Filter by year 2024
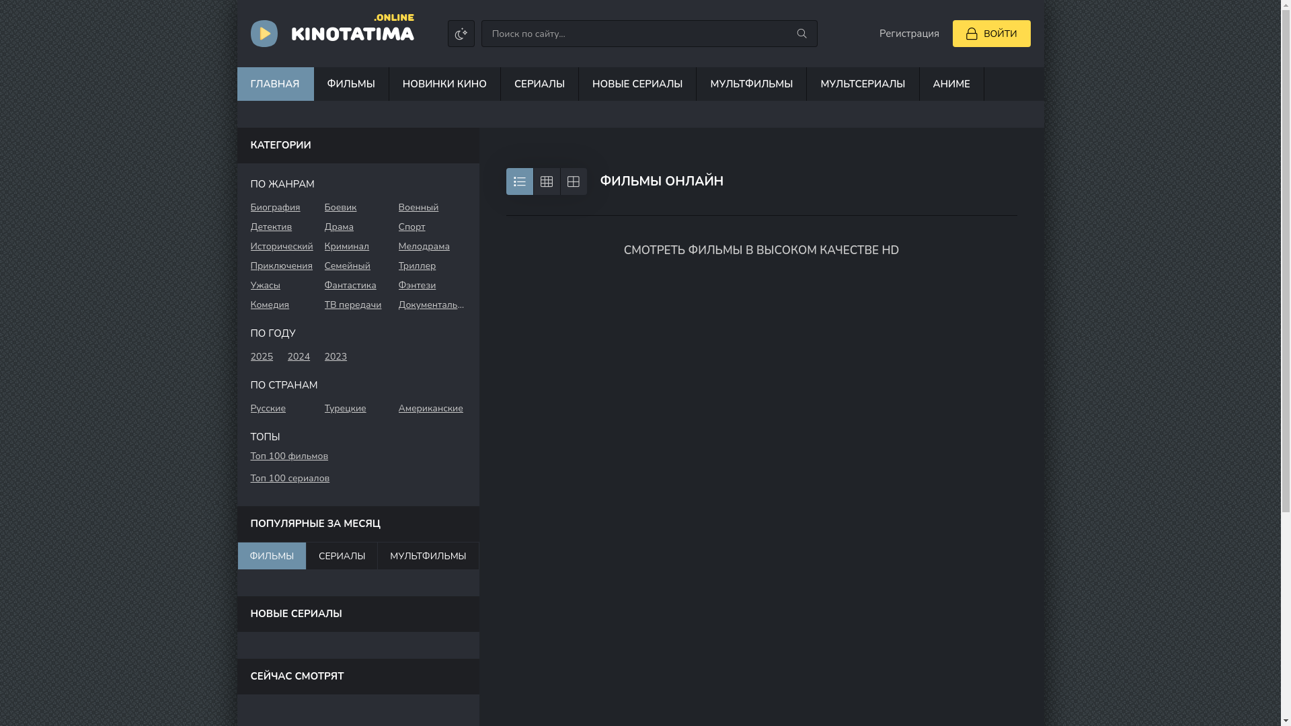Screen dimensions: 1291x726 click(299, 357)
